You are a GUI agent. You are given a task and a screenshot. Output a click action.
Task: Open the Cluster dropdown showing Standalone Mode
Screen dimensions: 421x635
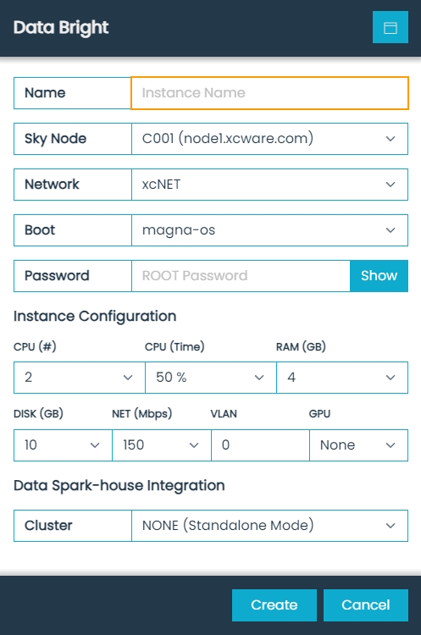269,526
